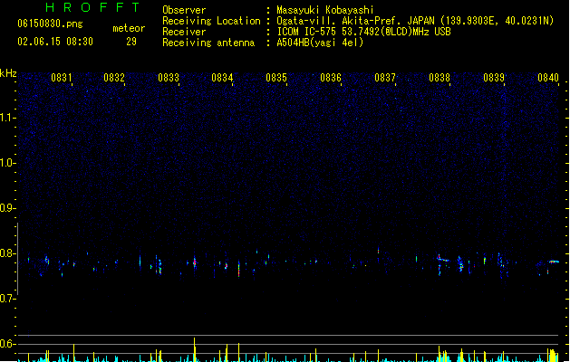Click the Receiving Location label

211,21
